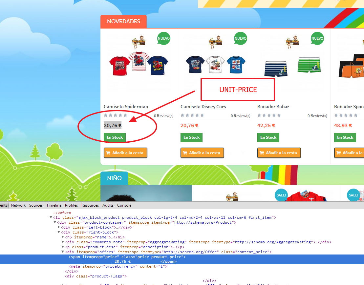The height and width of the screenshot is (285, 364).
Task: Expand the div comments_note node
Action: coord(63,242)
